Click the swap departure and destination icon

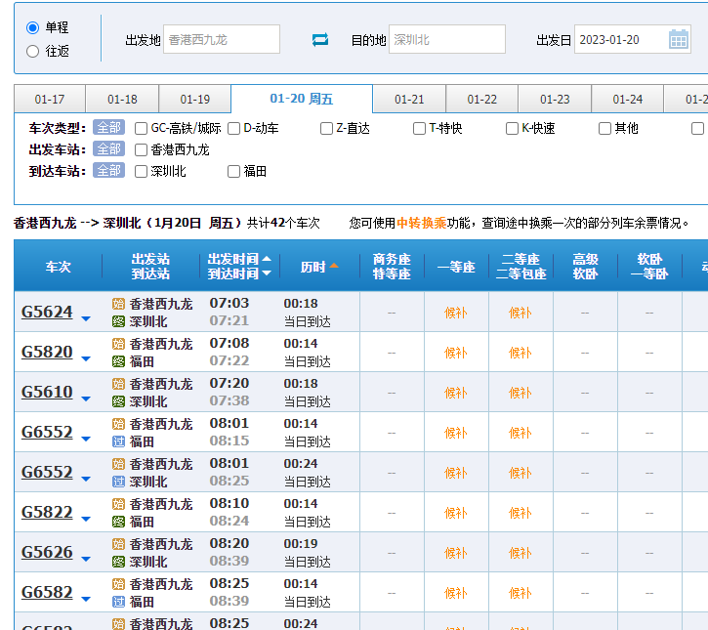coord(320,40)
